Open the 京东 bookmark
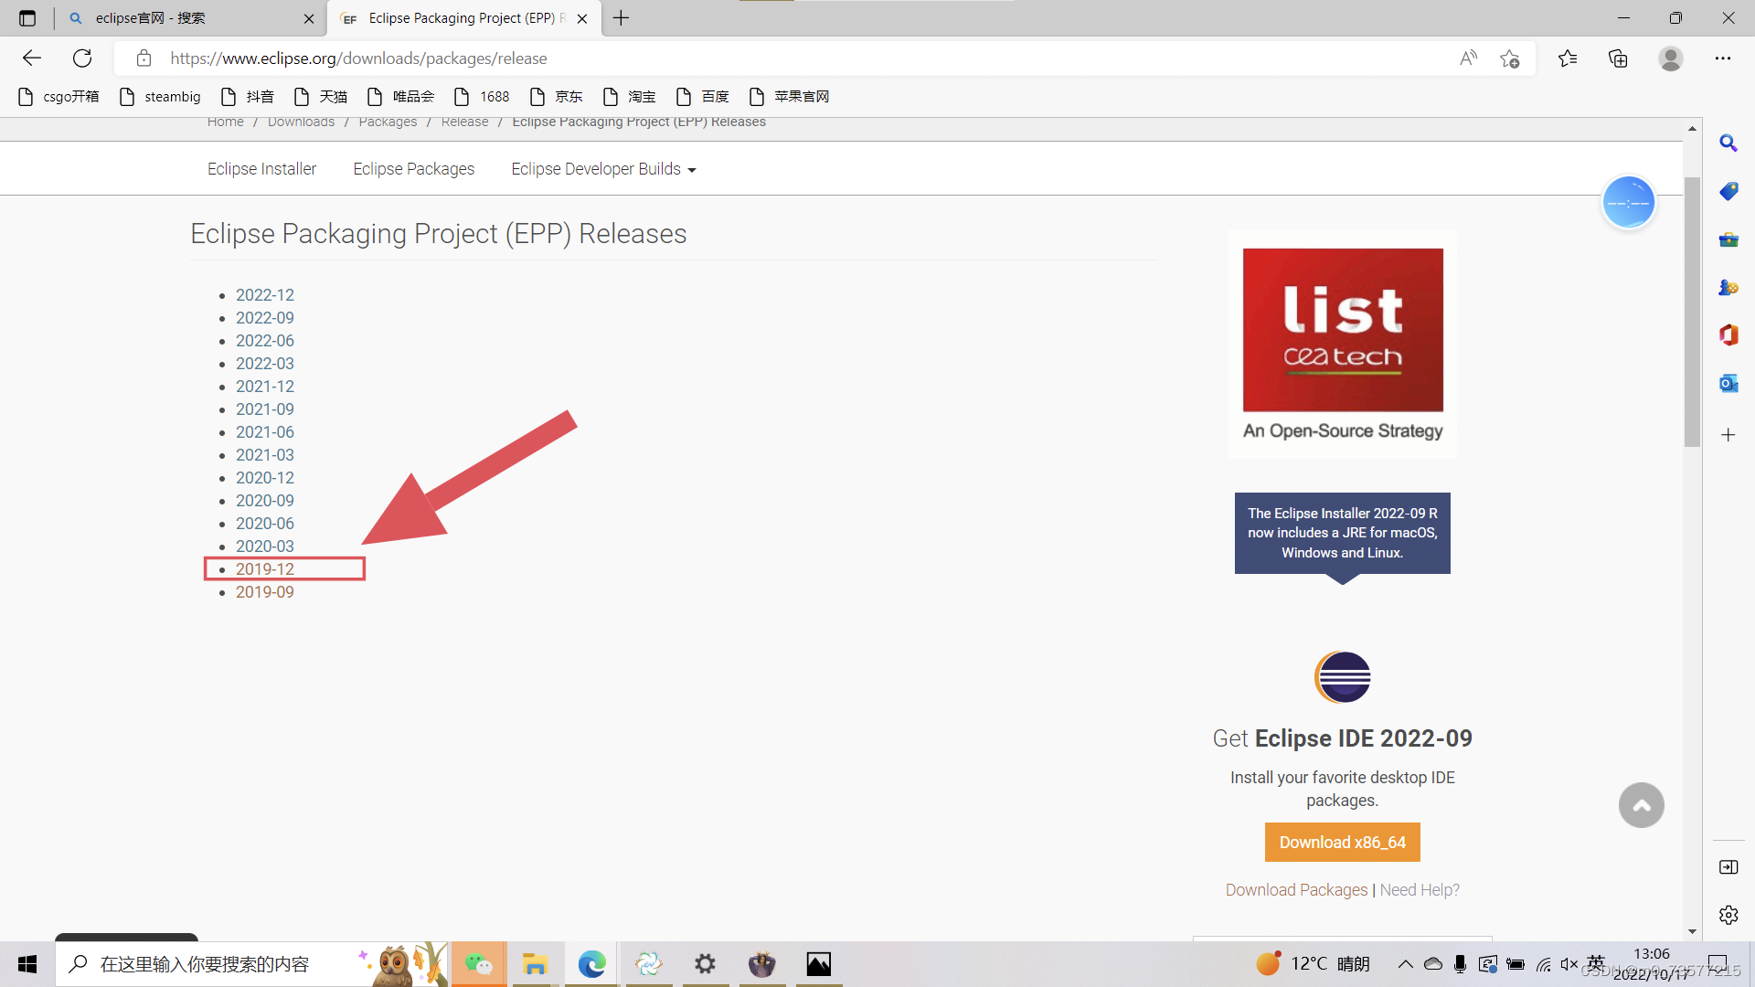Screen dimensions: 1755x987 [x=556, y=97]
